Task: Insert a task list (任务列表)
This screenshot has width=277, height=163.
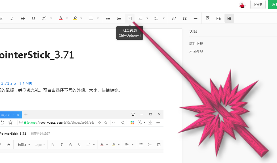Action: pos(130,18)
